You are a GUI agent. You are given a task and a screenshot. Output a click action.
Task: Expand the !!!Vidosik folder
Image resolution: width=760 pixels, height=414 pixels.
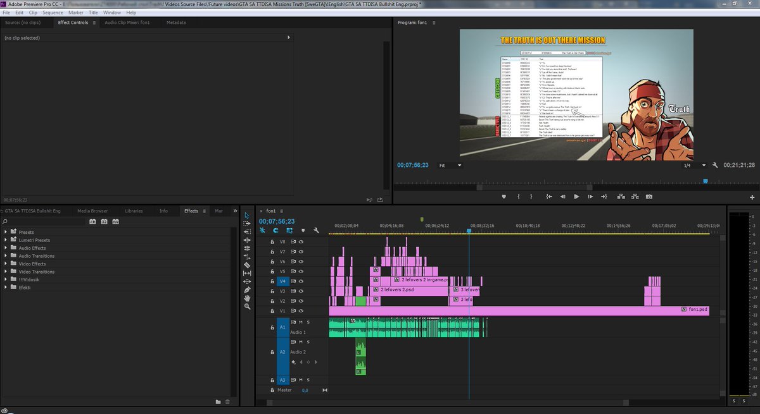pos(6,279)
